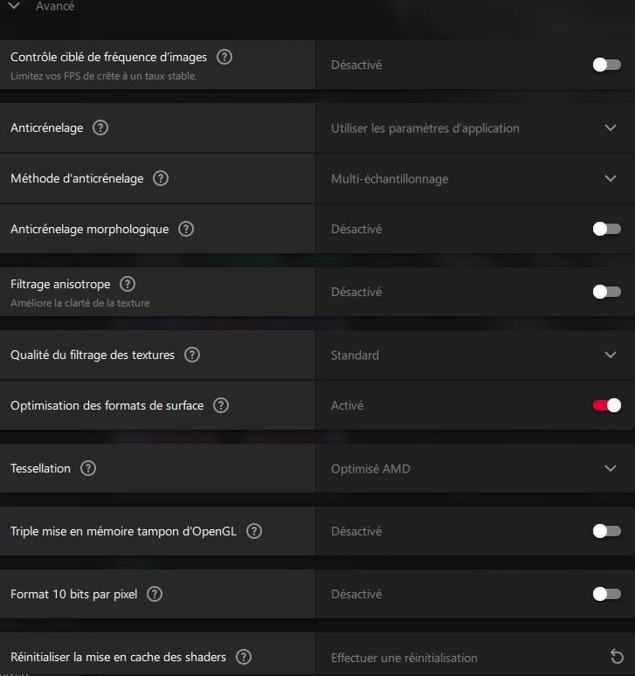
Task: Show help for Contrôle ciblé de fréquence d'images
Action: point(224,57)
